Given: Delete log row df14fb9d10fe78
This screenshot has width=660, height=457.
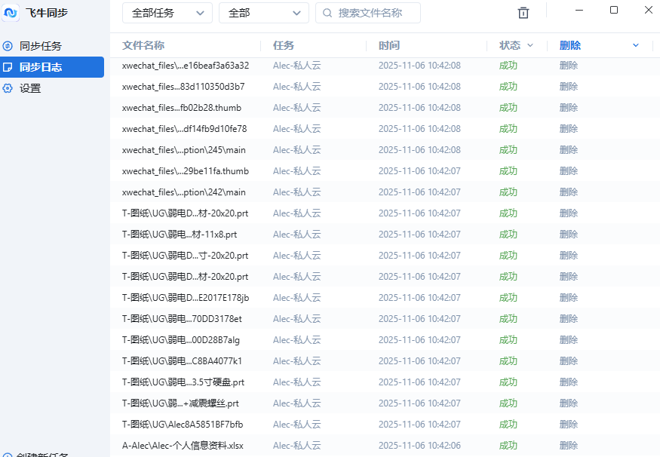Looking at the screenshot, I should (568, 129).
